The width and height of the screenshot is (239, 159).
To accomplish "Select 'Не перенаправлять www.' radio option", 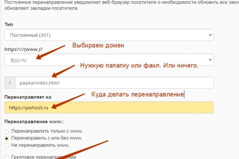I will (x=7, y=145).
